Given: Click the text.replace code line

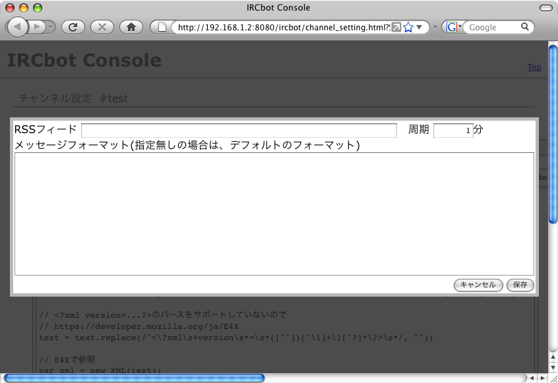Looking at the screenshot, I should tap(236, 338).
